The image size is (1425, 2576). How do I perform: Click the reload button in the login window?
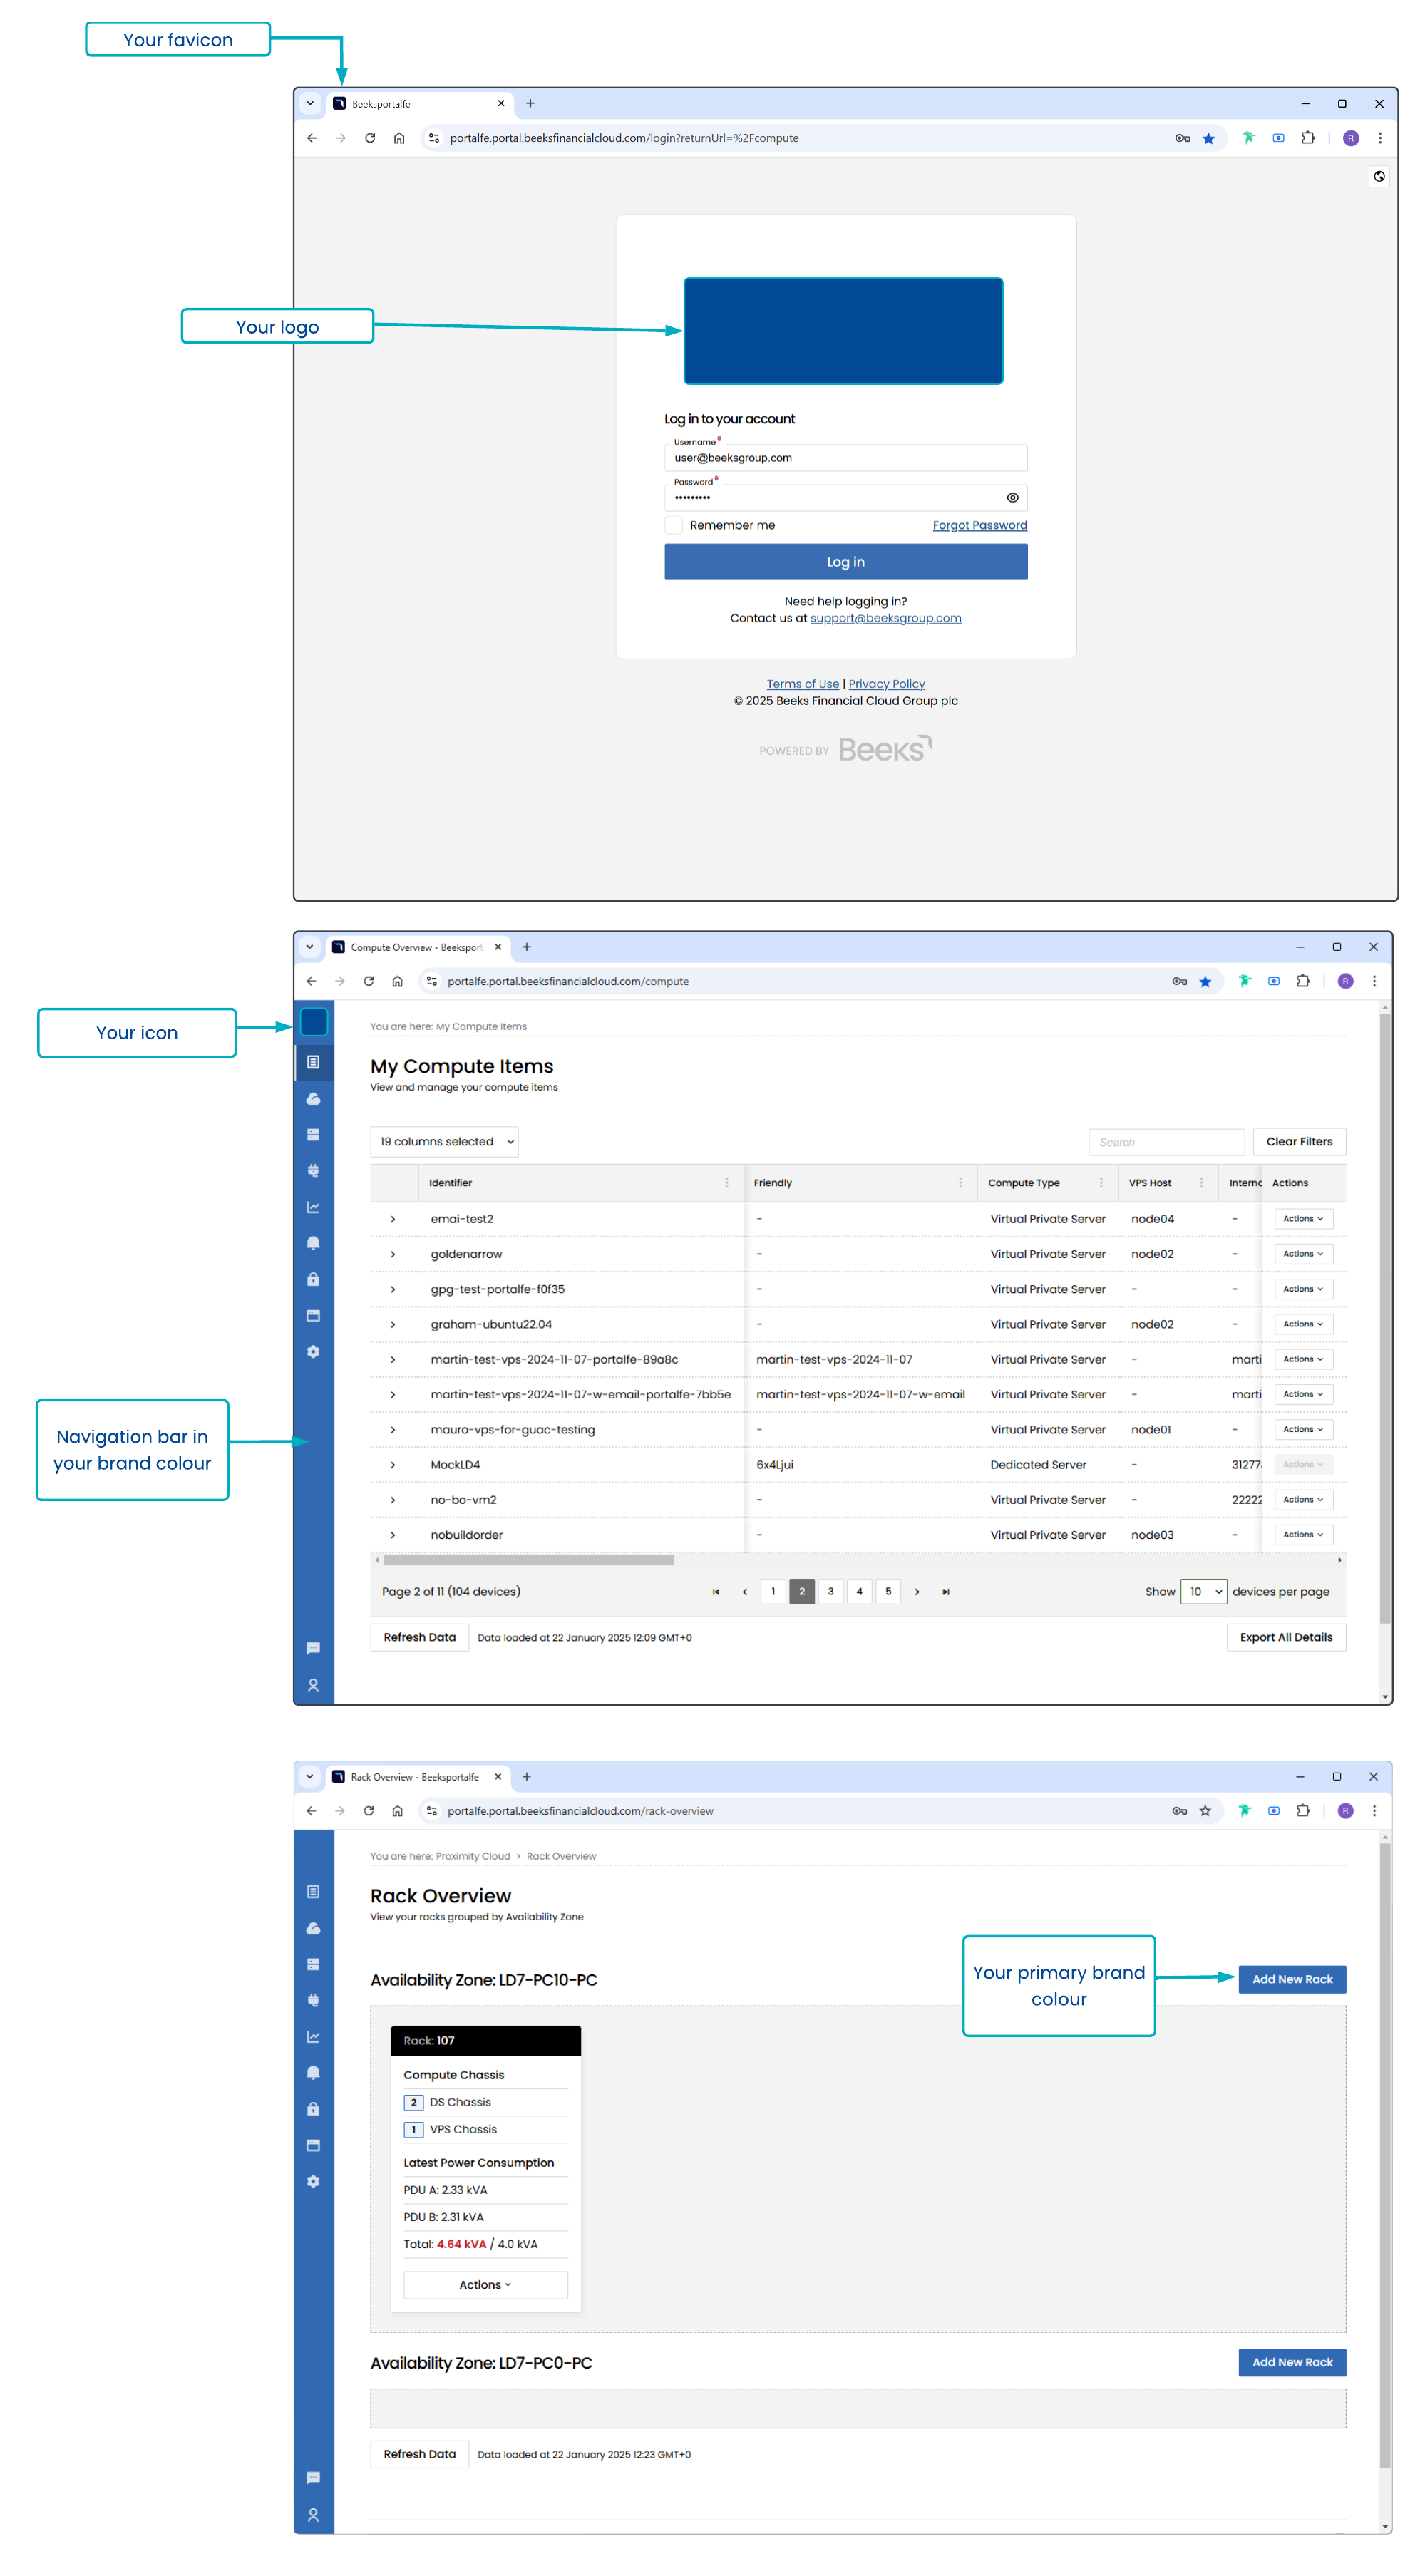pos(370,138)
